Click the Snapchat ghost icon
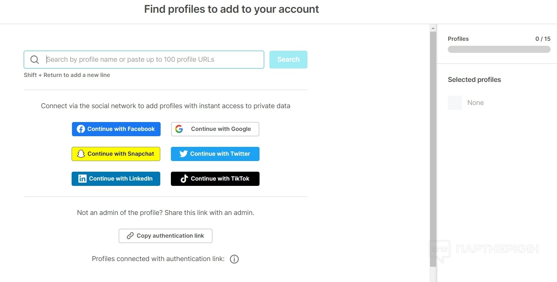This screenshot has height=282, width=557. [x=81, y=154]
